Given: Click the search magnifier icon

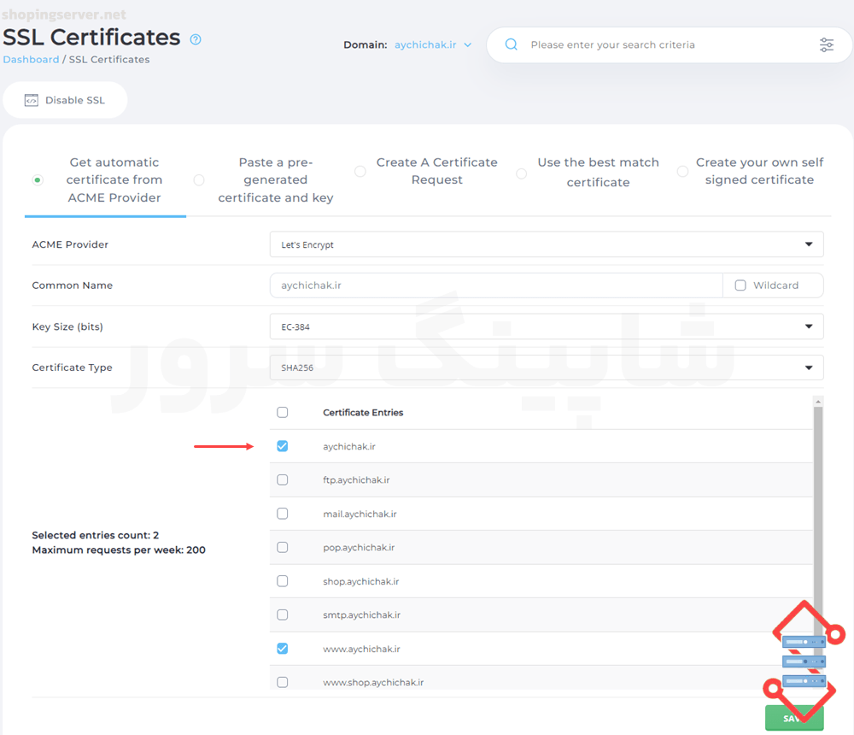Looking at the screenshot, I should pos(512,44).
